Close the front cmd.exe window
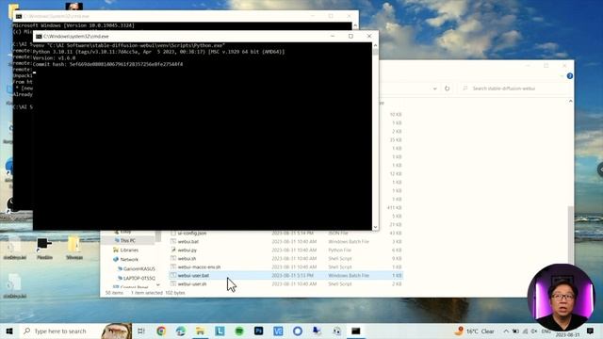Screen dimensions: 603x339 coord(369,36)
